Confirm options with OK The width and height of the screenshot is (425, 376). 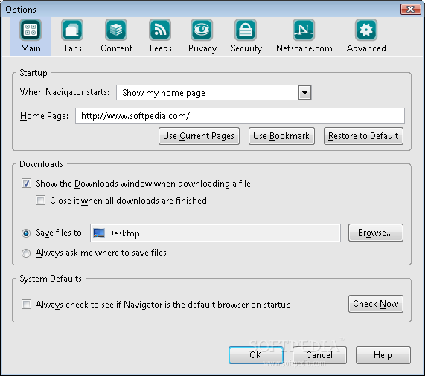pos(256,355)
